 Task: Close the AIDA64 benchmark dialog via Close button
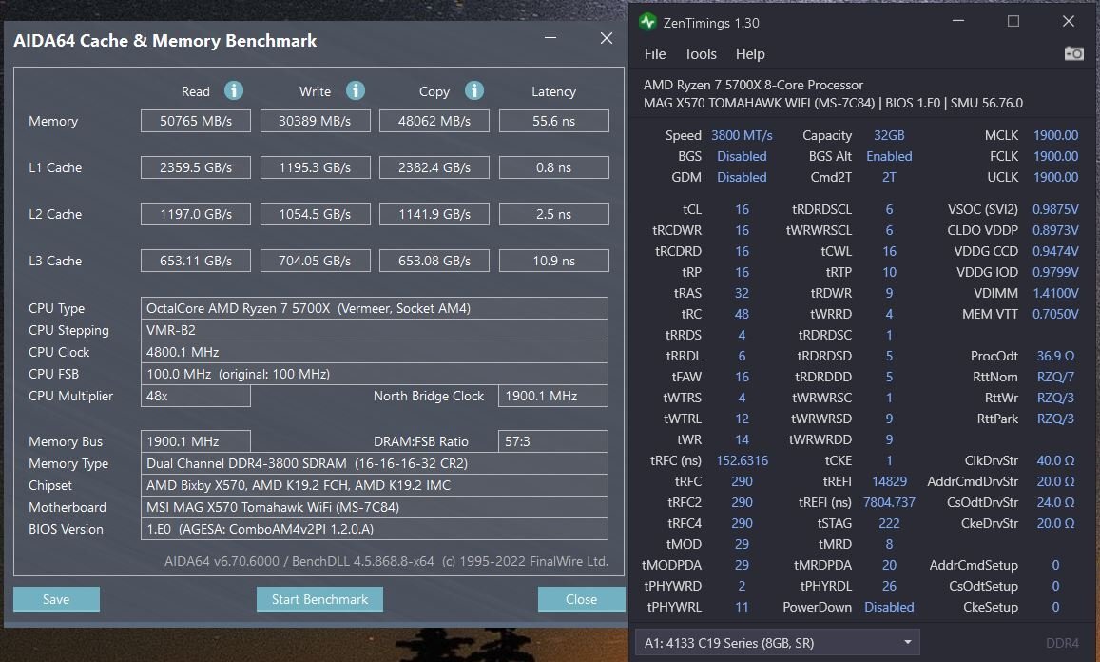point(581,599)
